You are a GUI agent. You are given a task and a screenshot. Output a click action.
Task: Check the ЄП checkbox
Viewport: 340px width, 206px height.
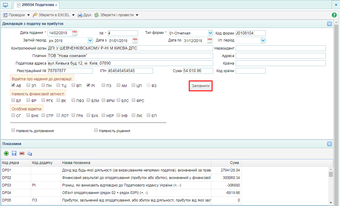pos(149,115)
